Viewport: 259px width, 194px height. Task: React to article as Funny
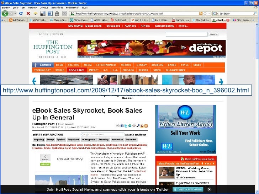(x=51, y=140)
